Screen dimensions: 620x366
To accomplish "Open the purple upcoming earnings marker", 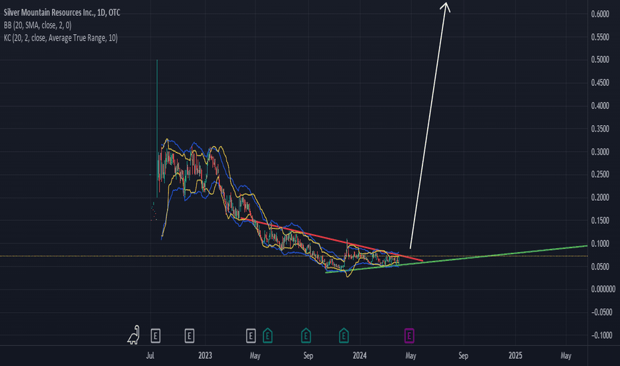I will click(409, 336).
